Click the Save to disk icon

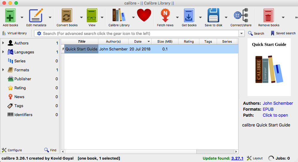(x=213, y=15)
